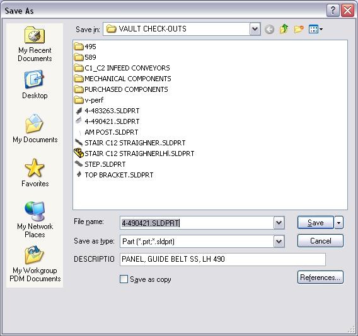This screenshot has width=358, height=336.
Task: Select the MECHANICAL COMPONENTS folder icon
Action: point(79,79)
